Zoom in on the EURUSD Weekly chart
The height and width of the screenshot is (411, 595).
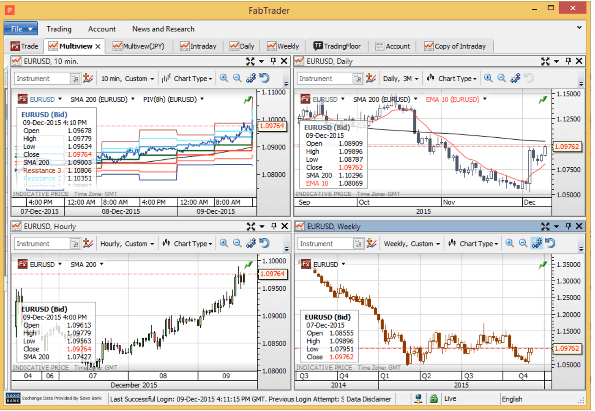(509, 243)
